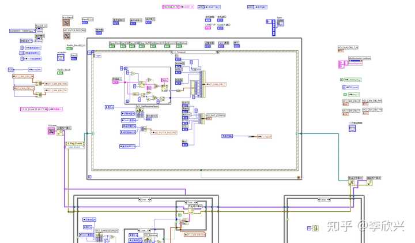Select the pink Multicolumn Listbox cluster constant
Viewport: 415px width, 243px height.
pyautogui.click(x=342, y=65)
